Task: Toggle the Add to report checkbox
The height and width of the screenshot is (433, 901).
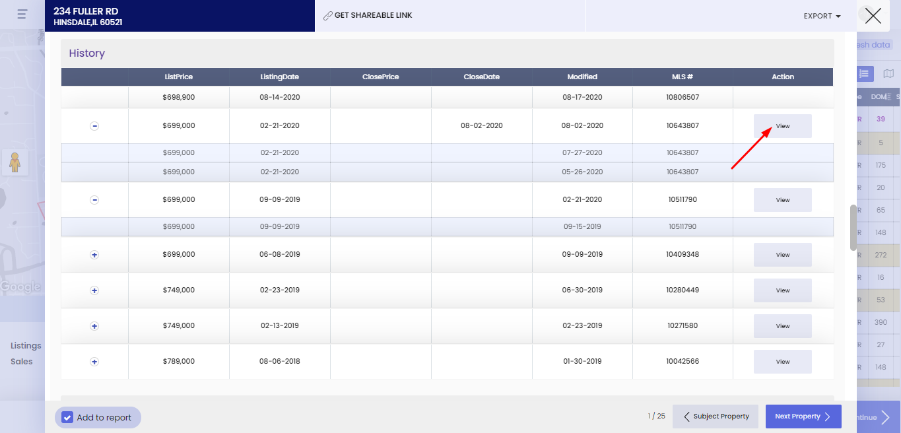Action: tap(67, 418)
